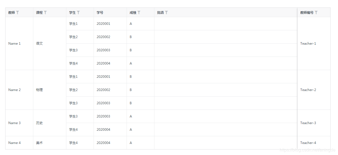Click 学生3 in the 物理 group
Viewport: 338px width, 155px height.
click(x=73, y=103)
